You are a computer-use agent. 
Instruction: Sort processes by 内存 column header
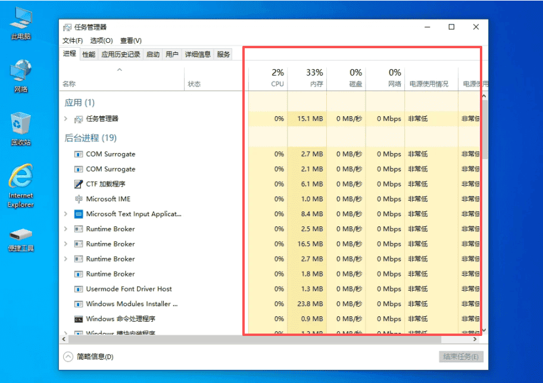(x=307, y=77)
